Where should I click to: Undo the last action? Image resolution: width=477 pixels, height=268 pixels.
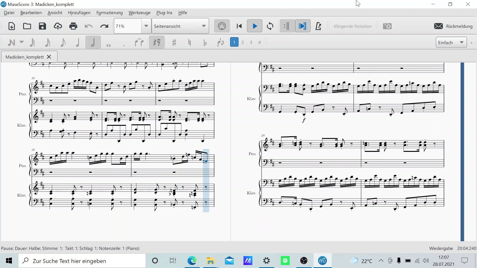89,26
